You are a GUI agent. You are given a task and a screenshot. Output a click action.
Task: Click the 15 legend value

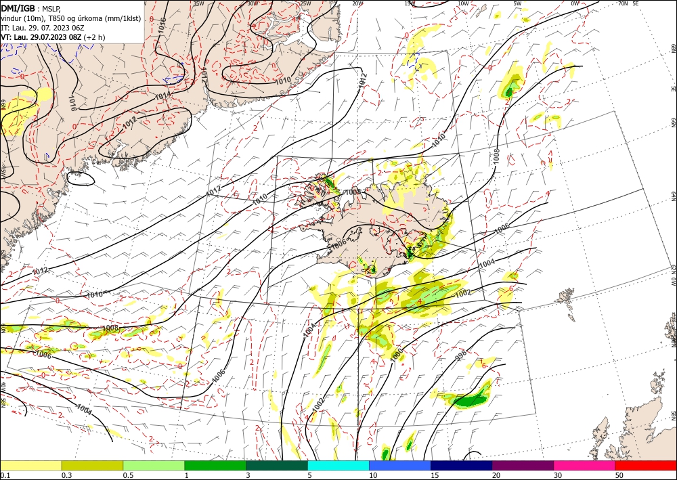tap(435, 475)
